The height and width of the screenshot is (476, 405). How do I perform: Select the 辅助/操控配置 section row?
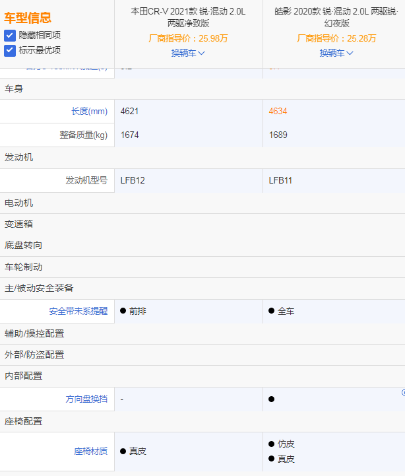click(34, 333)
